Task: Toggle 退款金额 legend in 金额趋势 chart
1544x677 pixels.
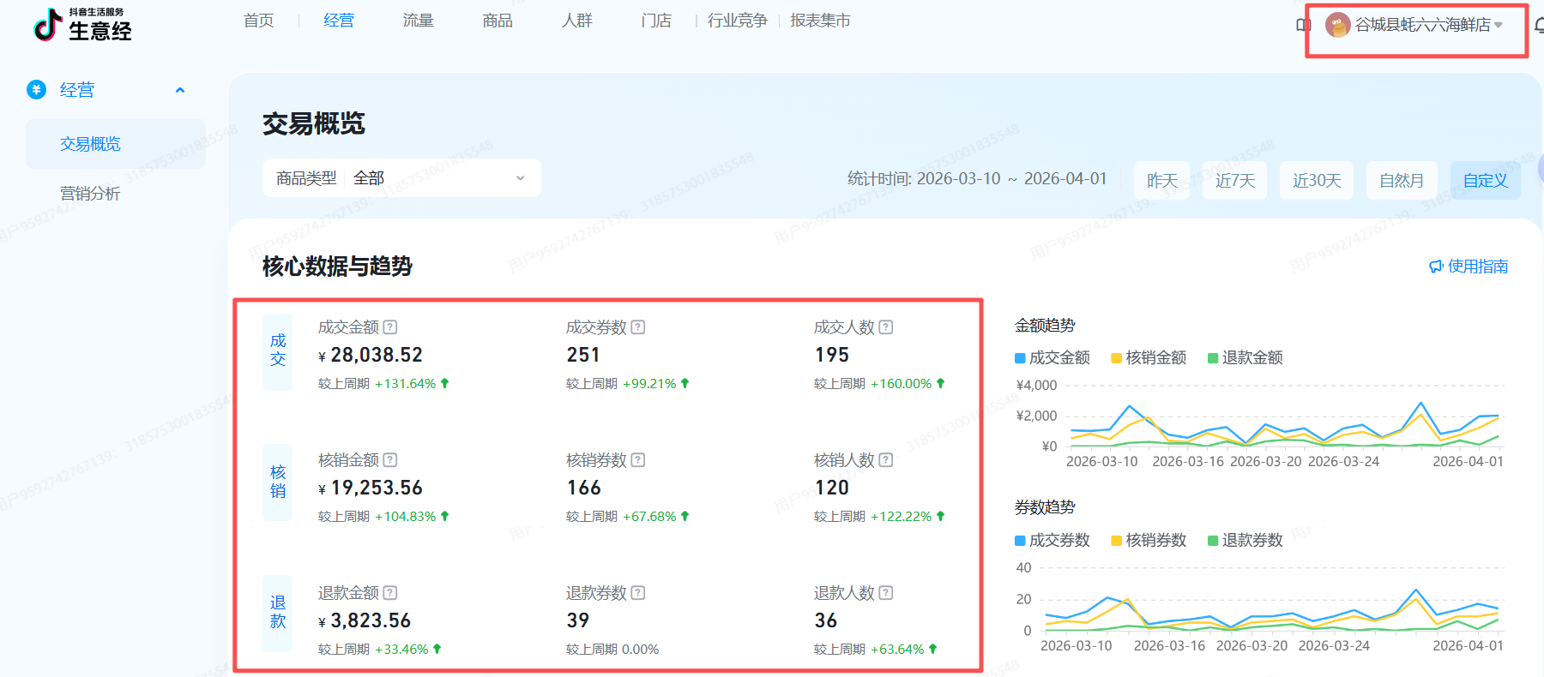Action: (1245, 357)
